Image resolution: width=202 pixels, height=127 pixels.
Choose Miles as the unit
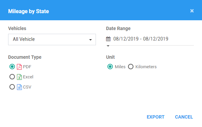click(x=110, y=67)
